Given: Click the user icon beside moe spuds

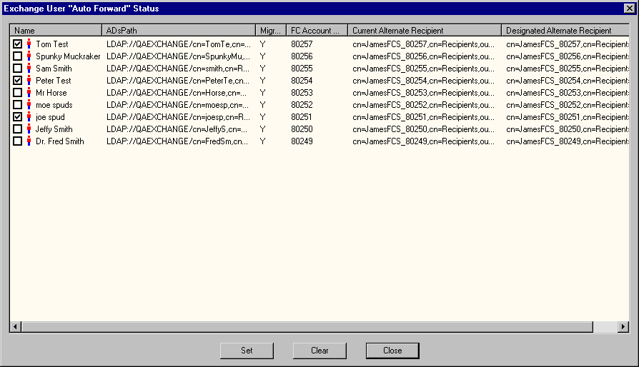Looking at the screenshot, I should tap(29, 105).
